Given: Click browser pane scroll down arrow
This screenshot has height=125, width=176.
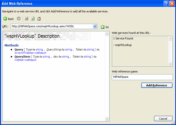Looking at the screenshot, I should (107, 119).
